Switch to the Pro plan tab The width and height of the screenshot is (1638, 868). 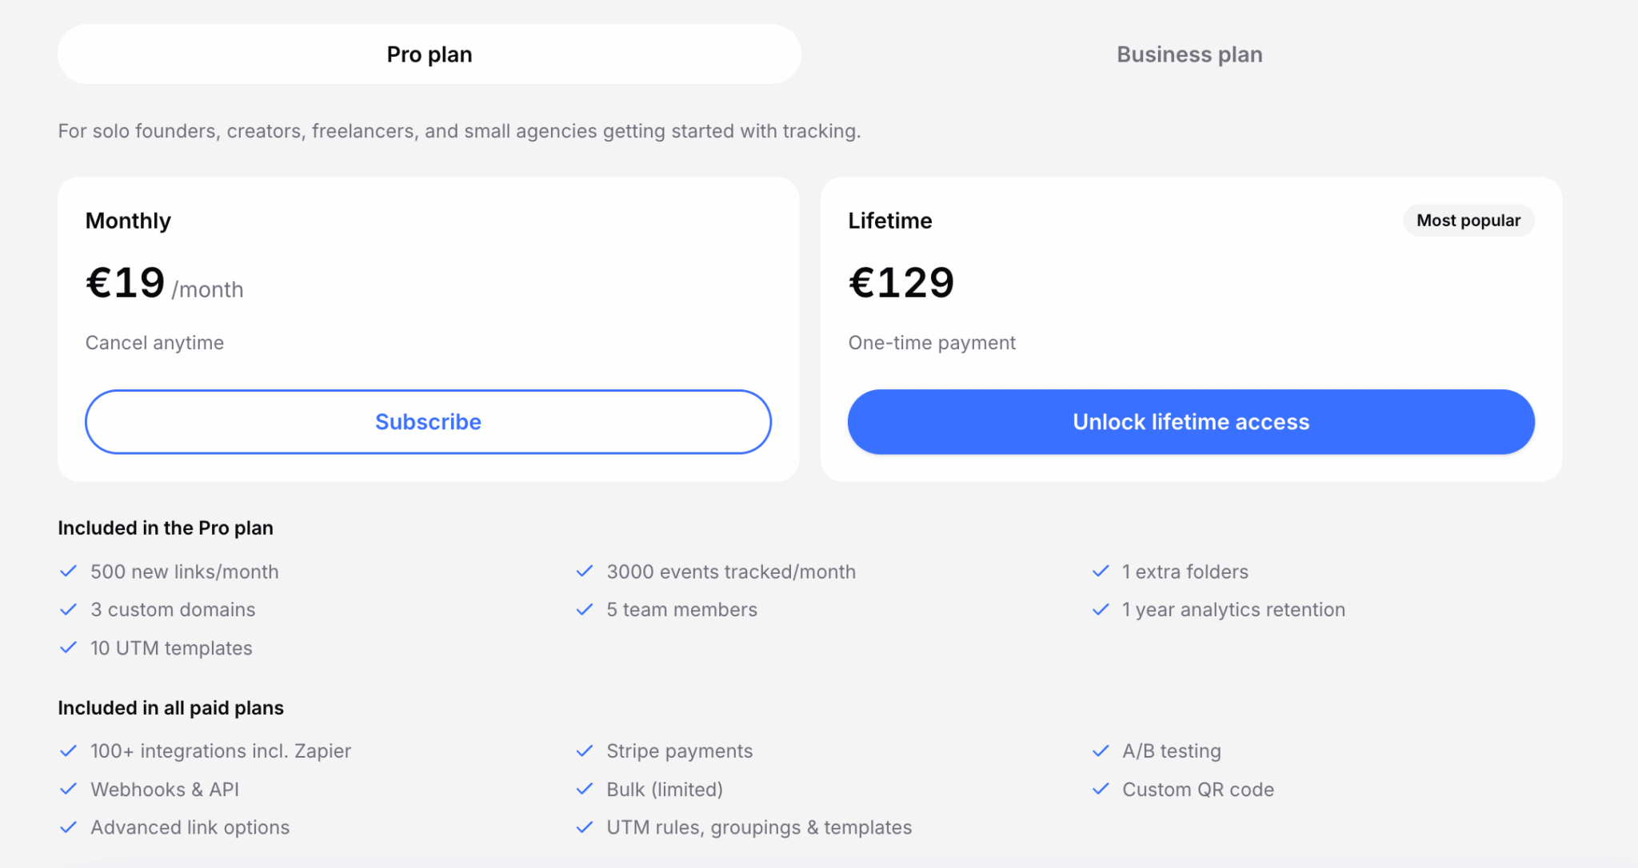(429, 54)
